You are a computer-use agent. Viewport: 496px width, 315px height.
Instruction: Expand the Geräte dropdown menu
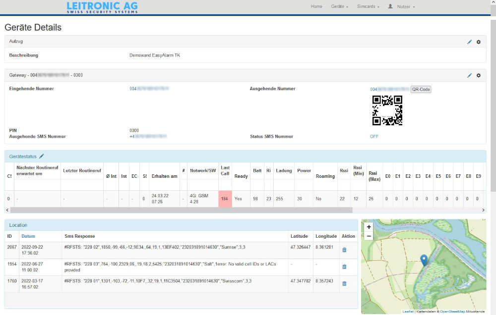(339, 6)
